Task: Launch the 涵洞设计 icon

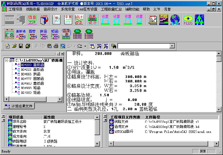Action: coord(92,20)
